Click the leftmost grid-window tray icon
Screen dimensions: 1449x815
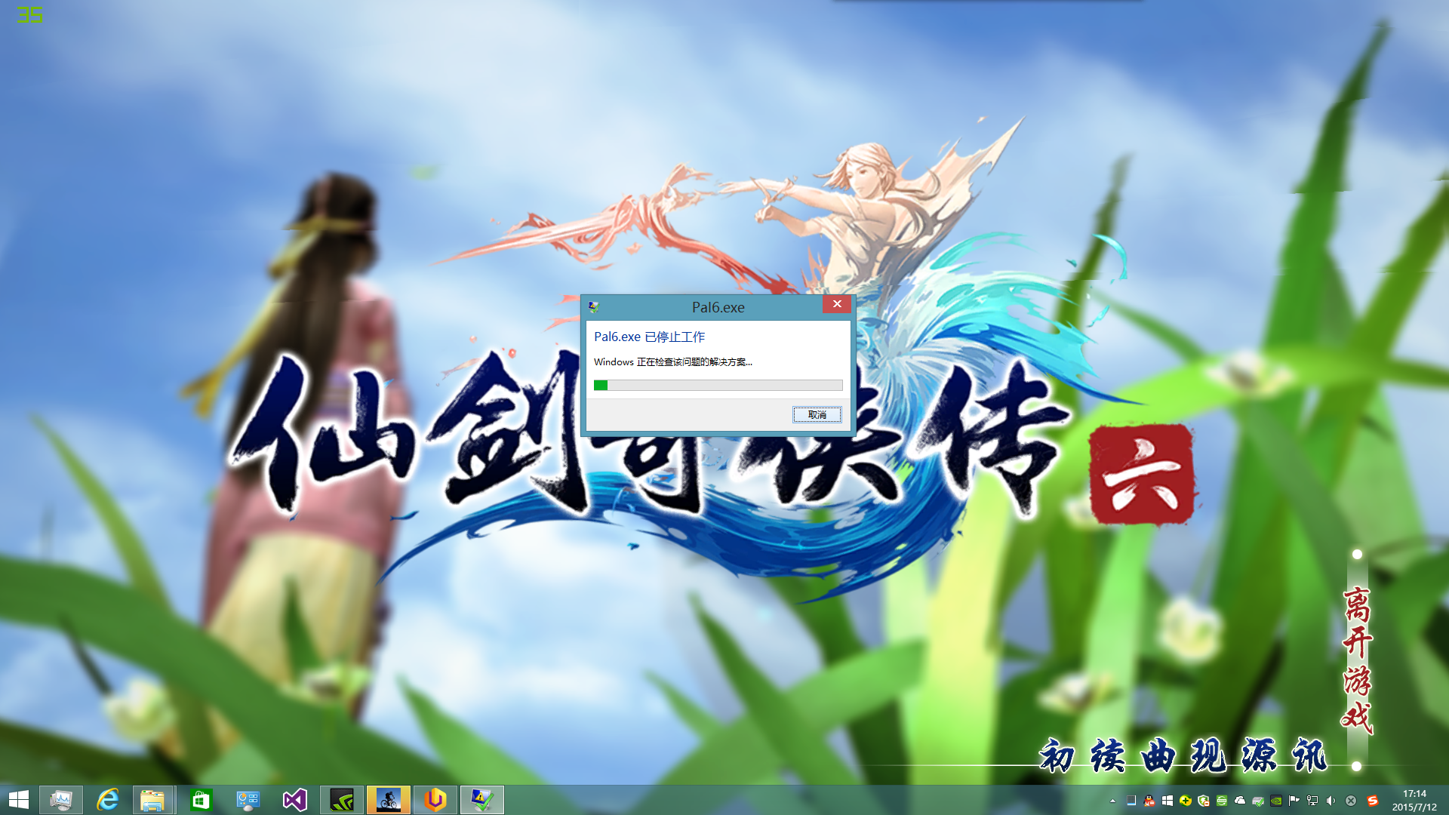coord(1131,801)
